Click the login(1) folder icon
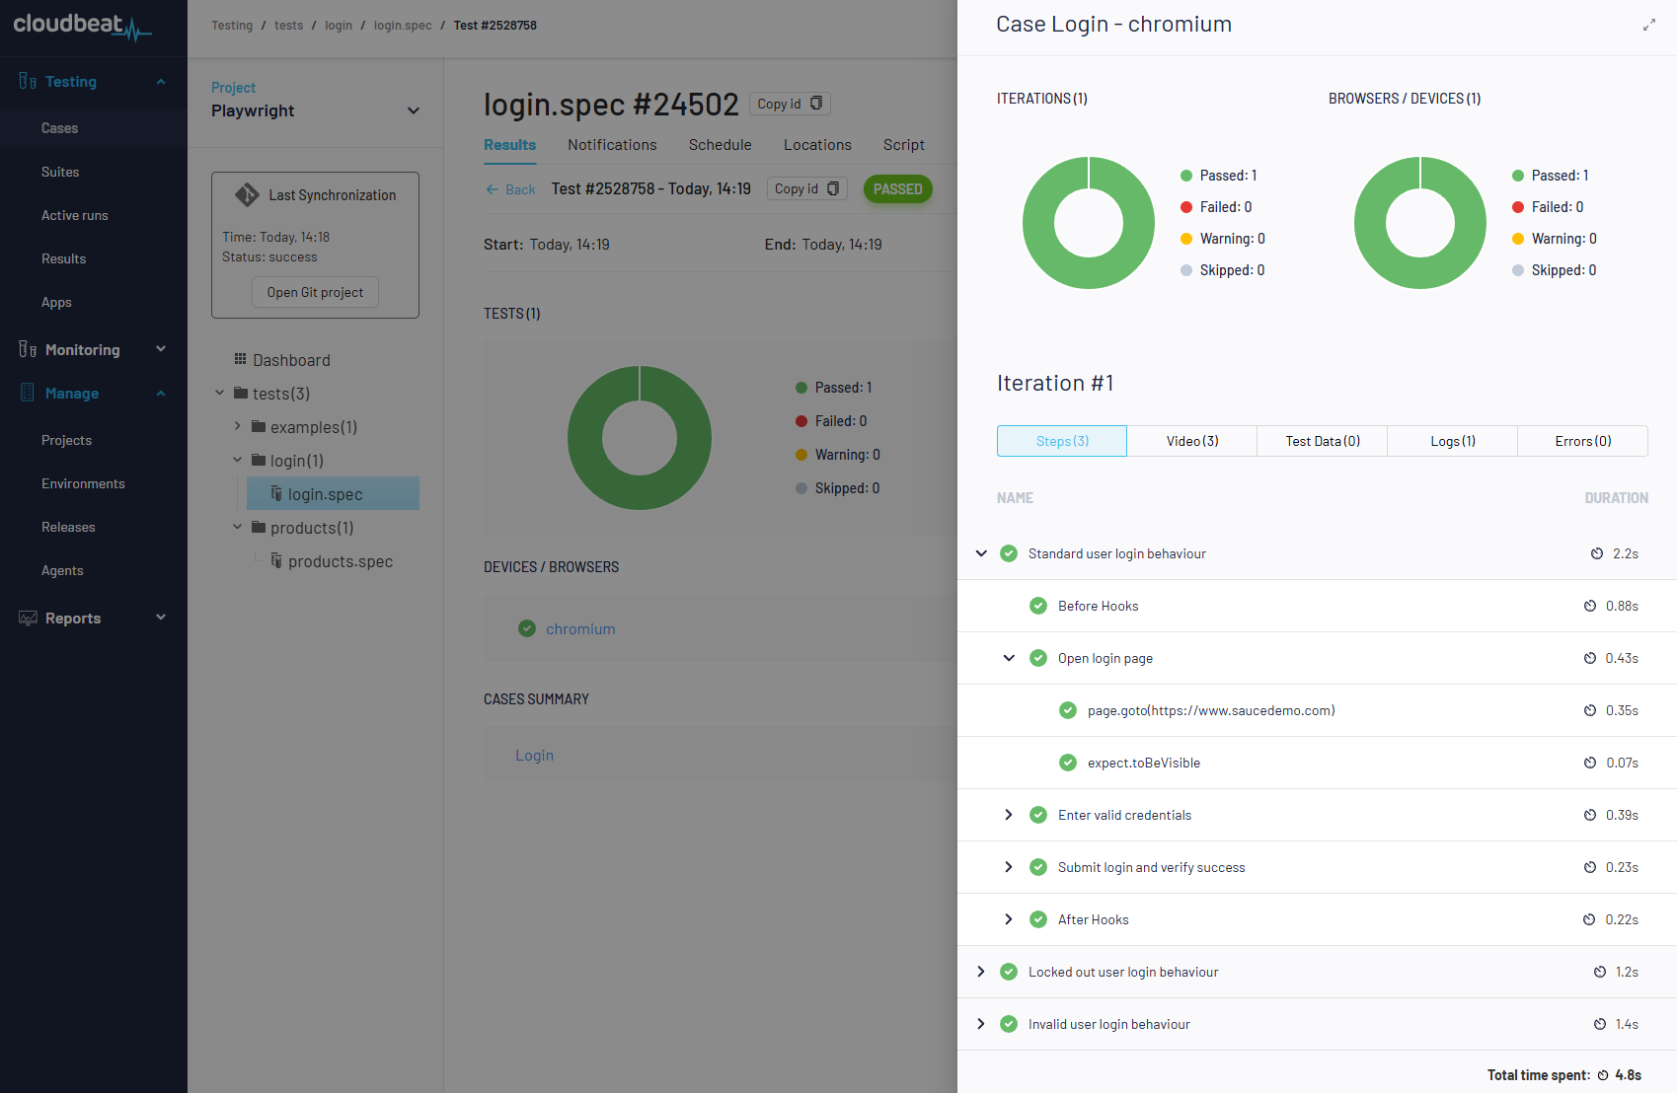The image size is (1677, 1093). 259,460
